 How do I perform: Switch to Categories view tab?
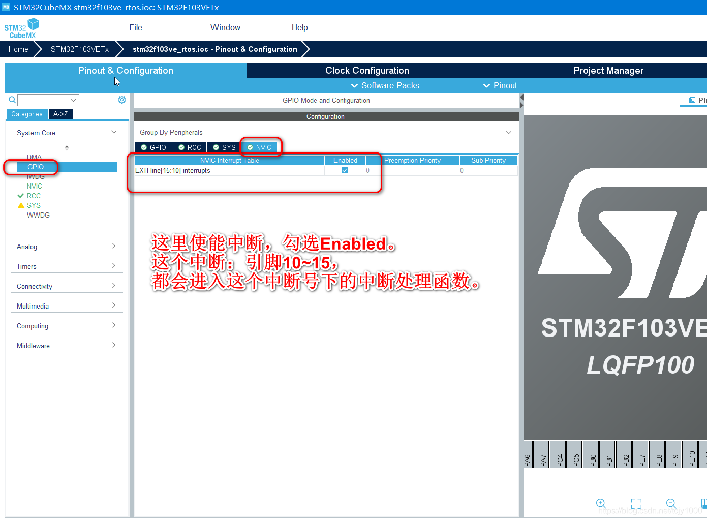point(27,114)
